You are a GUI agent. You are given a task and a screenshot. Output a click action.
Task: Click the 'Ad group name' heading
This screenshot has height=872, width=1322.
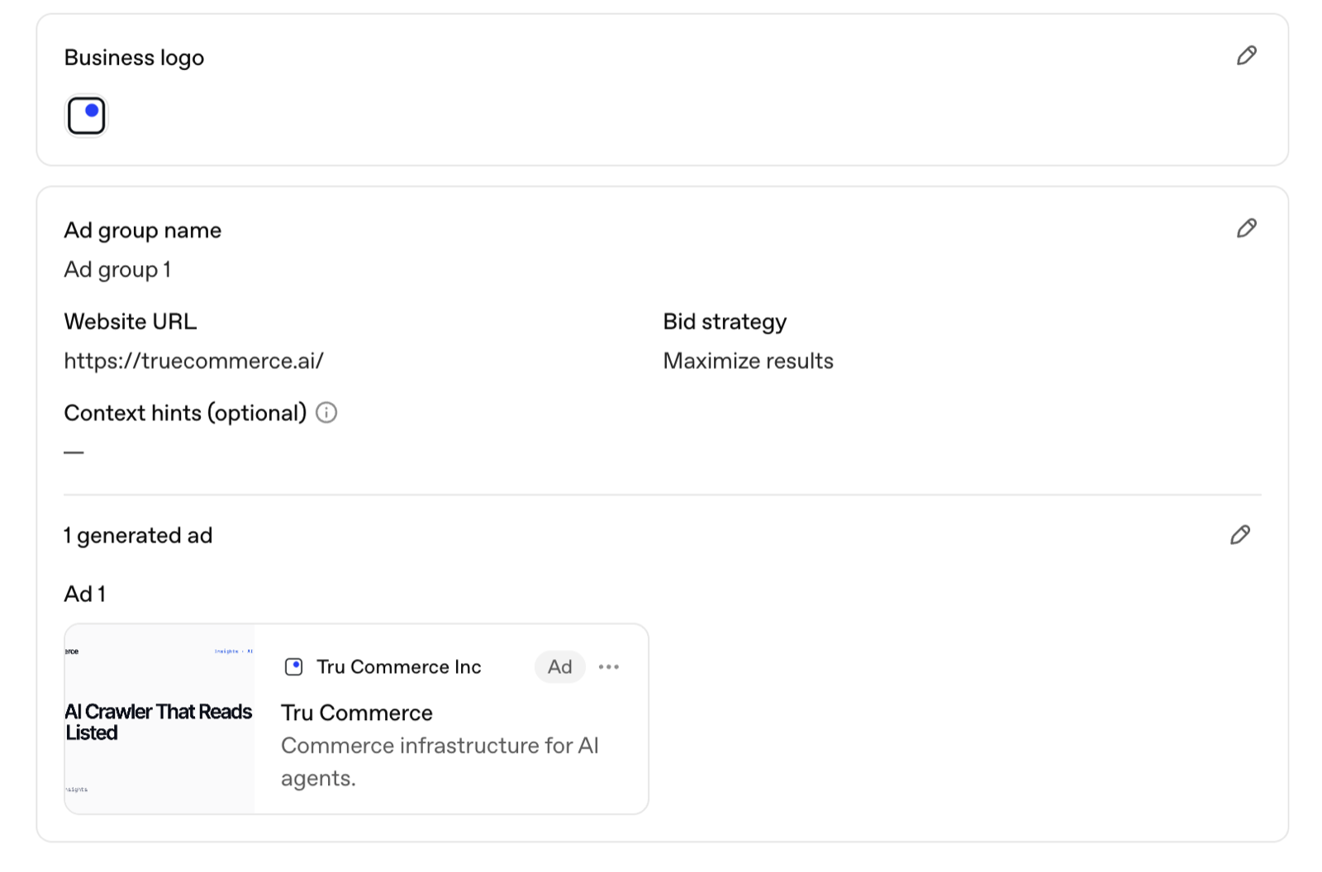pyautogui.click(x=143, y=230)
